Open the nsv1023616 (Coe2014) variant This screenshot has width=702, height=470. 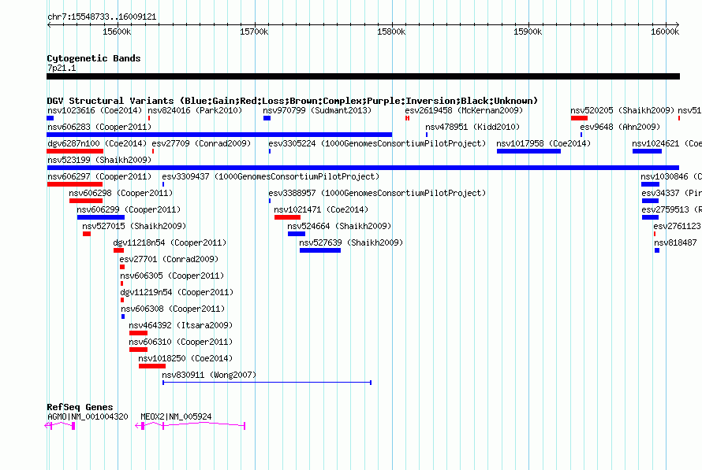tap(95, 110)
